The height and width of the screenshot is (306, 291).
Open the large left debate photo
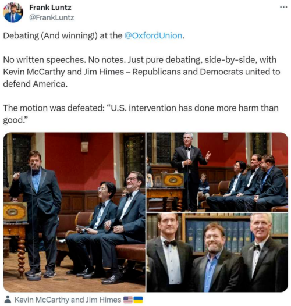[74, 212]
